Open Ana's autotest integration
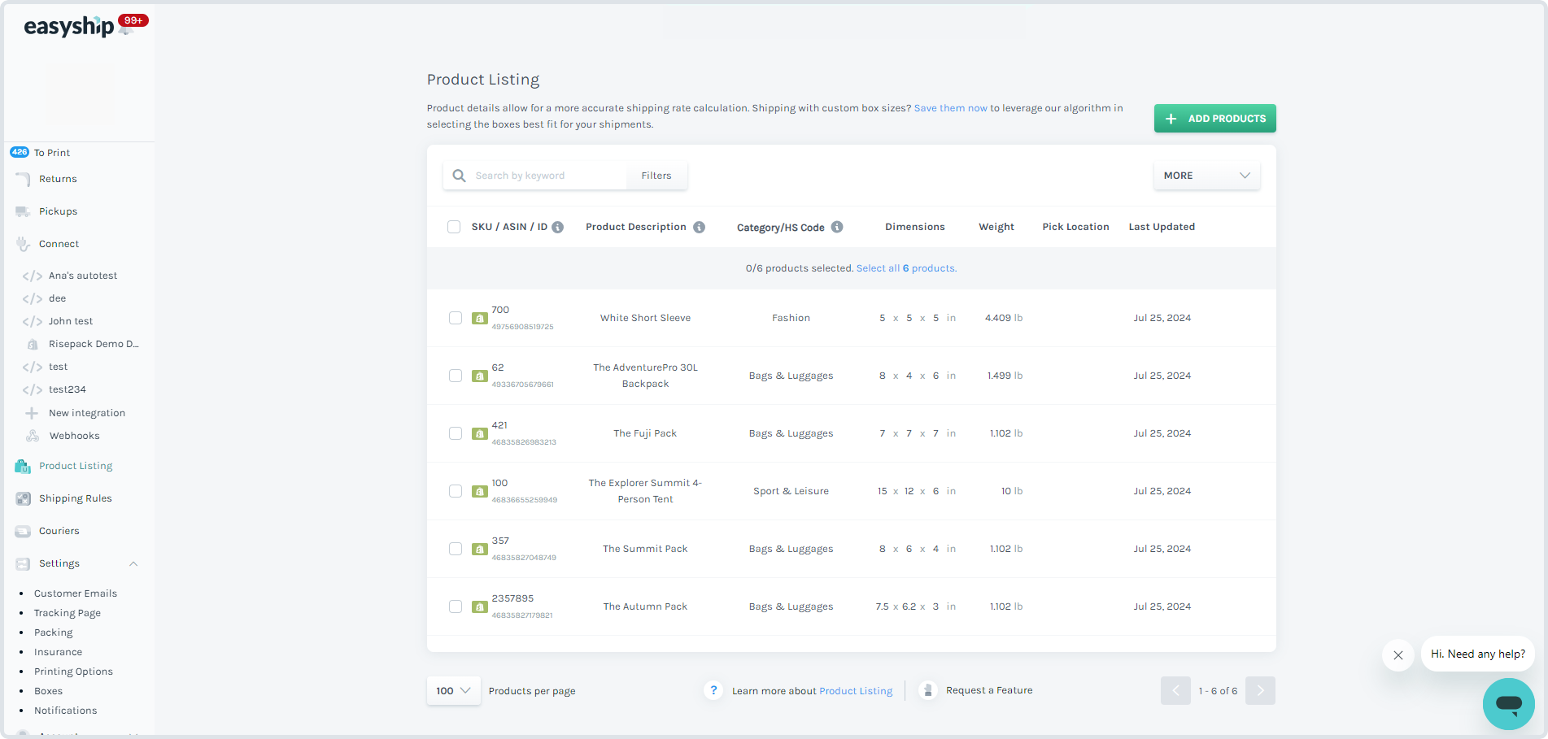 pyautogui.click(x=83, y=276)
